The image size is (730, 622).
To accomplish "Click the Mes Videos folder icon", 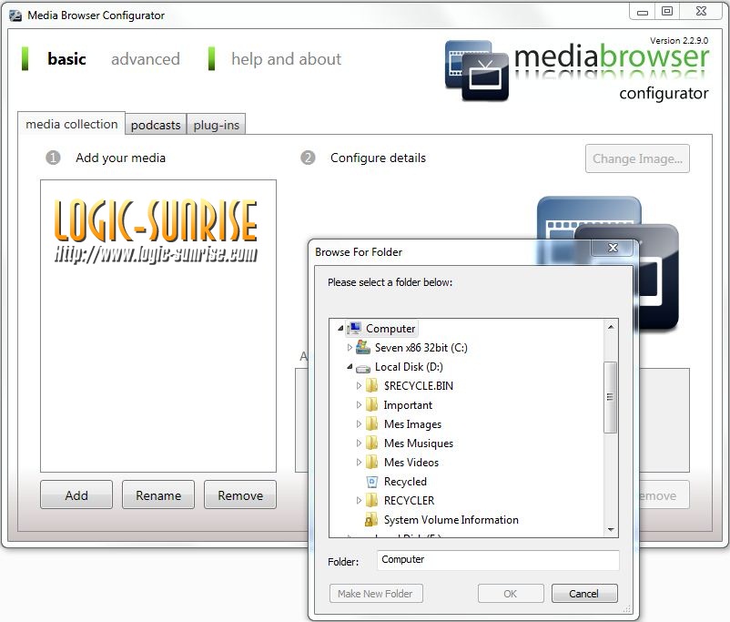I will (371, 463).
